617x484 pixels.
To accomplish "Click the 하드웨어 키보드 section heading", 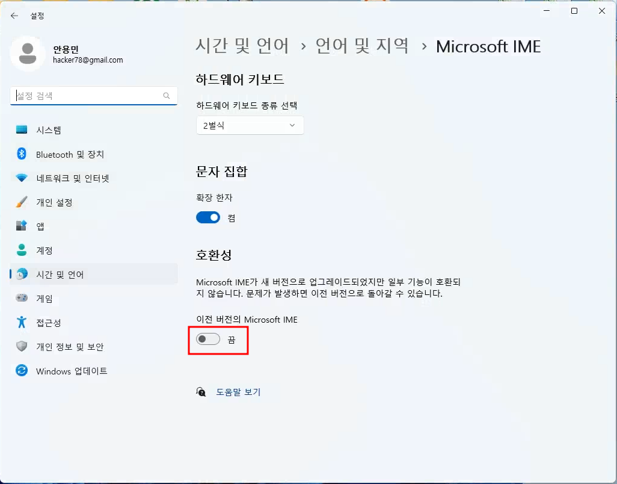I will tap(239, 79).
